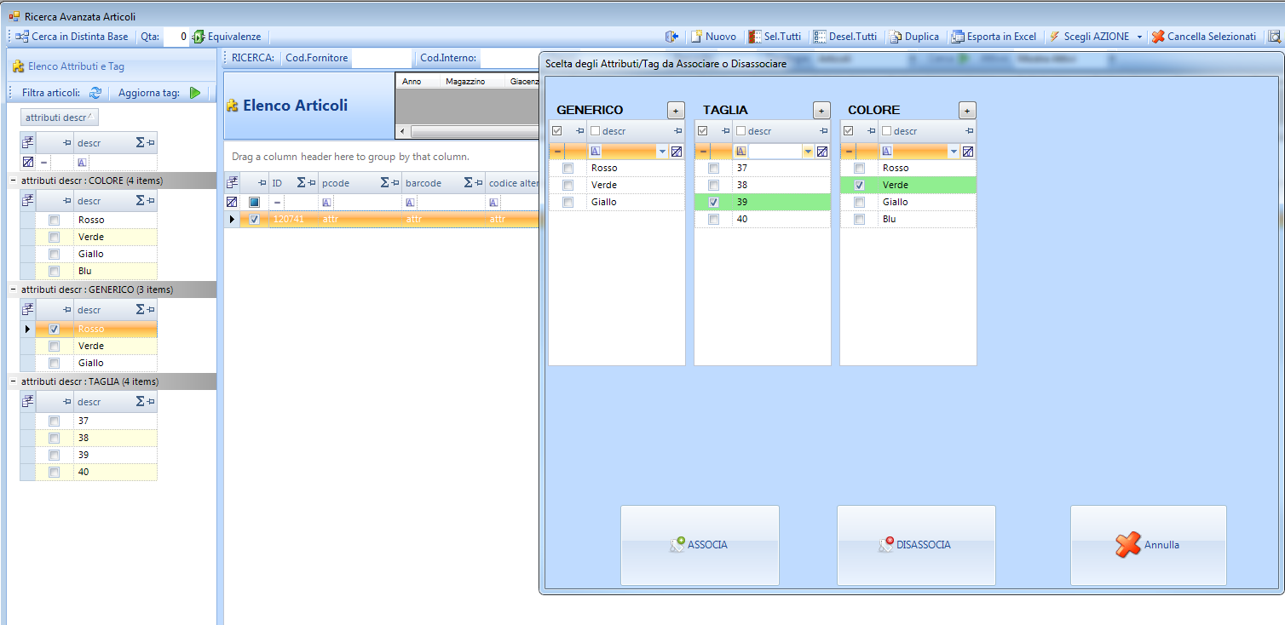
Task: Open field chooser icon in COLORE group grid
Action: (x=27, y=201)
